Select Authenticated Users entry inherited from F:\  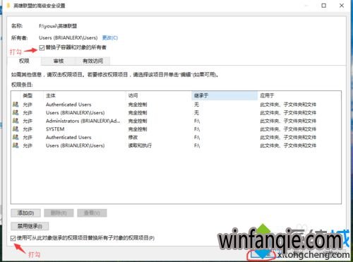pos(68,137)
